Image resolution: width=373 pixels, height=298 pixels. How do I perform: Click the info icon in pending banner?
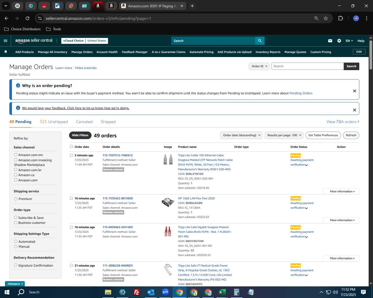pyautogui.click(x=18, y=86)
